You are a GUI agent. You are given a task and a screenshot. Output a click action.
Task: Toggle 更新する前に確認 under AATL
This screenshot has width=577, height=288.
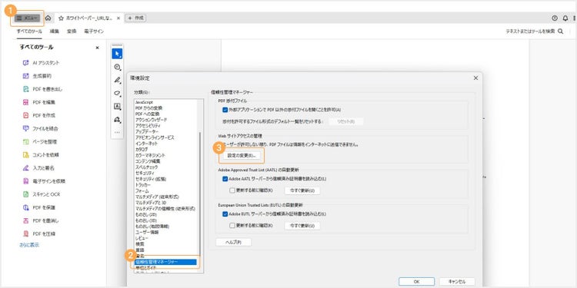pyautogui.click(x=232, y=190)
